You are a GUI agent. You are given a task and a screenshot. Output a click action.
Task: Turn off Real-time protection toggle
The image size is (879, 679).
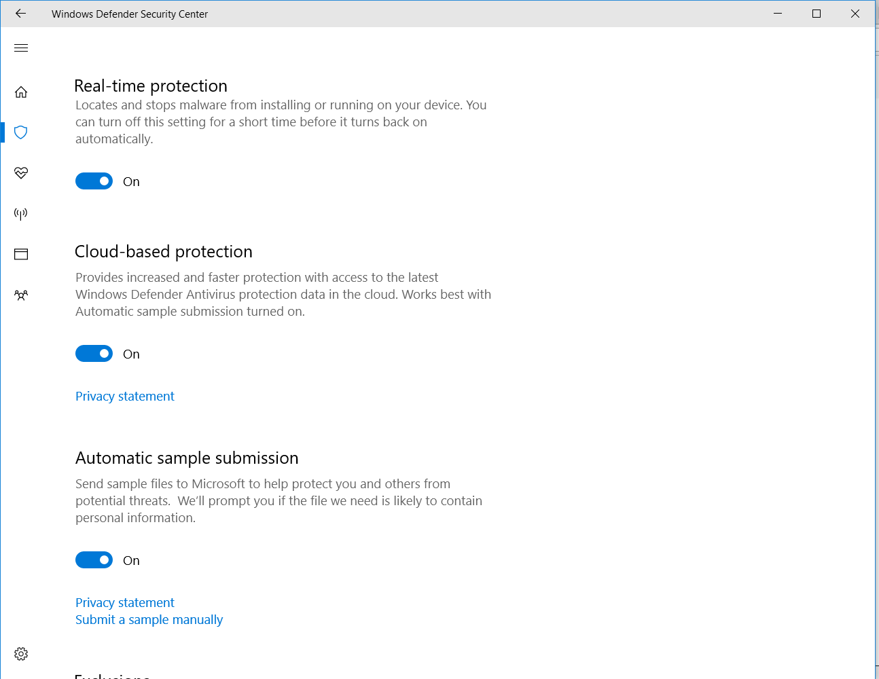coord(94,181)
